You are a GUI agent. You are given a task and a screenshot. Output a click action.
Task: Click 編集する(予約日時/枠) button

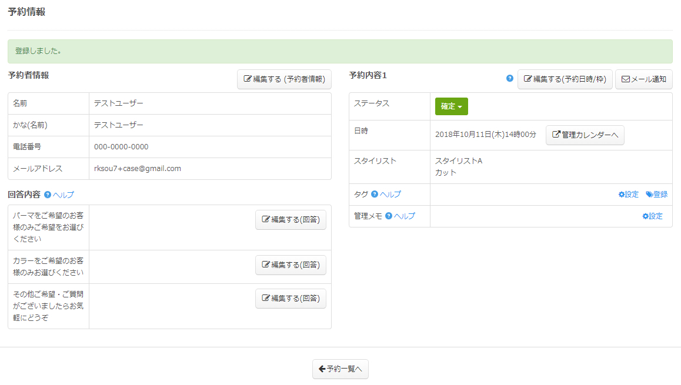[565, 79]
